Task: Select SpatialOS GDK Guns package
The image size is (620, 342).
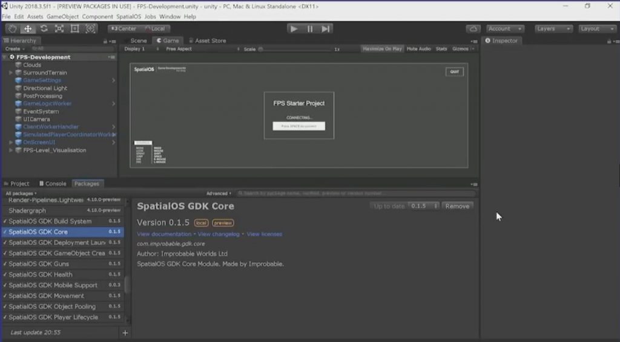Action: pos(63,264)
